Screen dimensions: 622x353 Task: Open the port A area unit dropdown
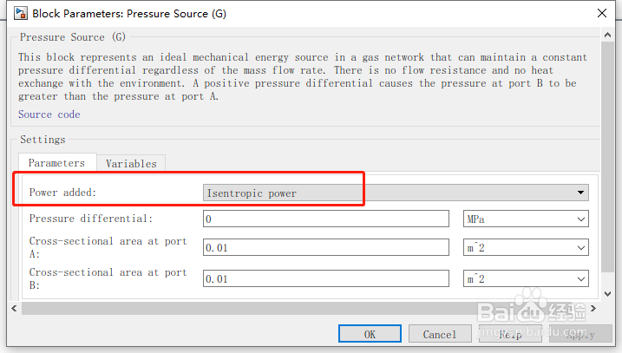click(525, 248)
